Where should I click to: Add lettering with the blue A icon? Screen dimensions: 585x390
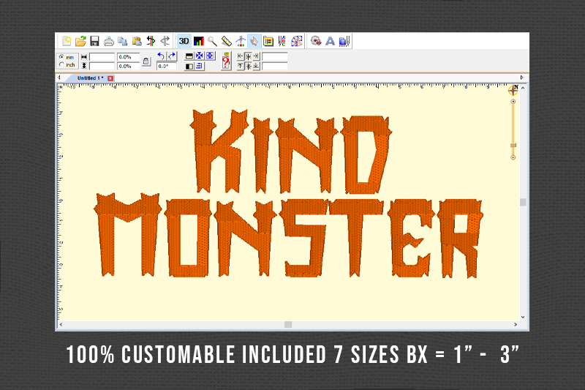[x=330, y=41]
